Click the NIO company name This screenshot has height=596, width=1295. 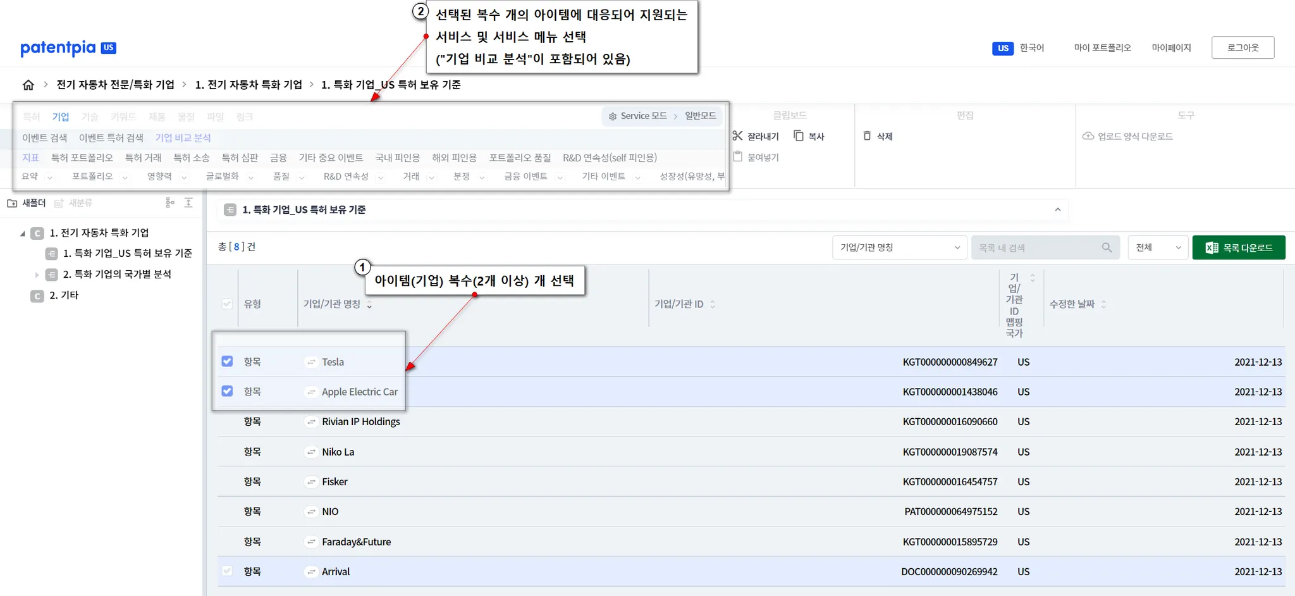click(330, 512)
